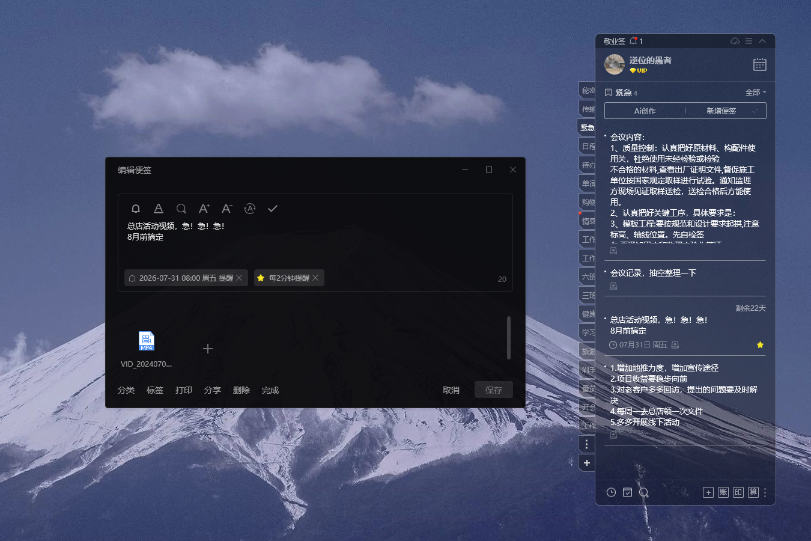Switch to the 开会 side tab
The width and height of the screenshot is (811, 541).
pos(588,407)
